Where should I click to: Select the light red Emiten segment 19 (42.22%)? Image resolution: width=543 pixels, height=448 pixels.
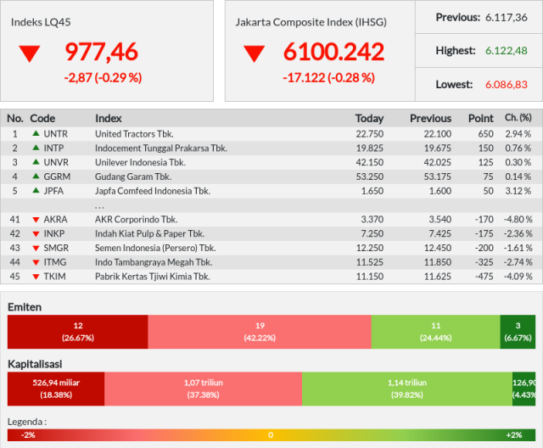260,332
